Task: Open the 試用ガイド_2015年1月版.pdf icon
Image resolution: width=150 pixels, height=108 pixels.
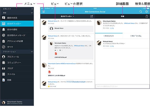Action: [x=50, y=72]
